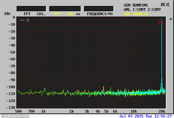Click the '-80' y-axis label
This screenshot has height=118, width=174.
[12, 73]
